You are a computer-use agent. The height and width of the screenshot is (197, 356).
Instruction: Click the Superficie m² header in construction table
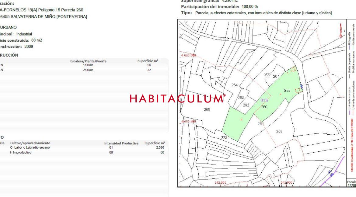[148, 61]
